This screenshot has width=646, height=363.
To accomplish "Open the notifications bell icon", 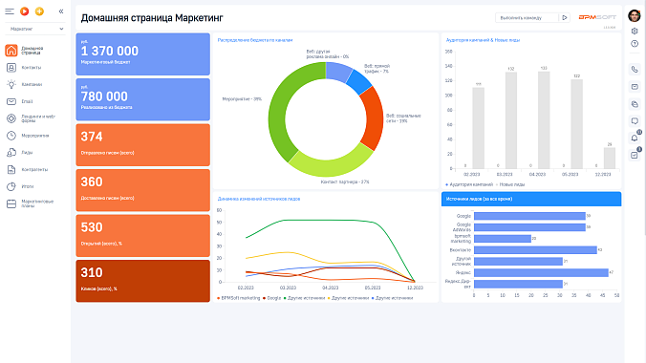I will 635,138.
